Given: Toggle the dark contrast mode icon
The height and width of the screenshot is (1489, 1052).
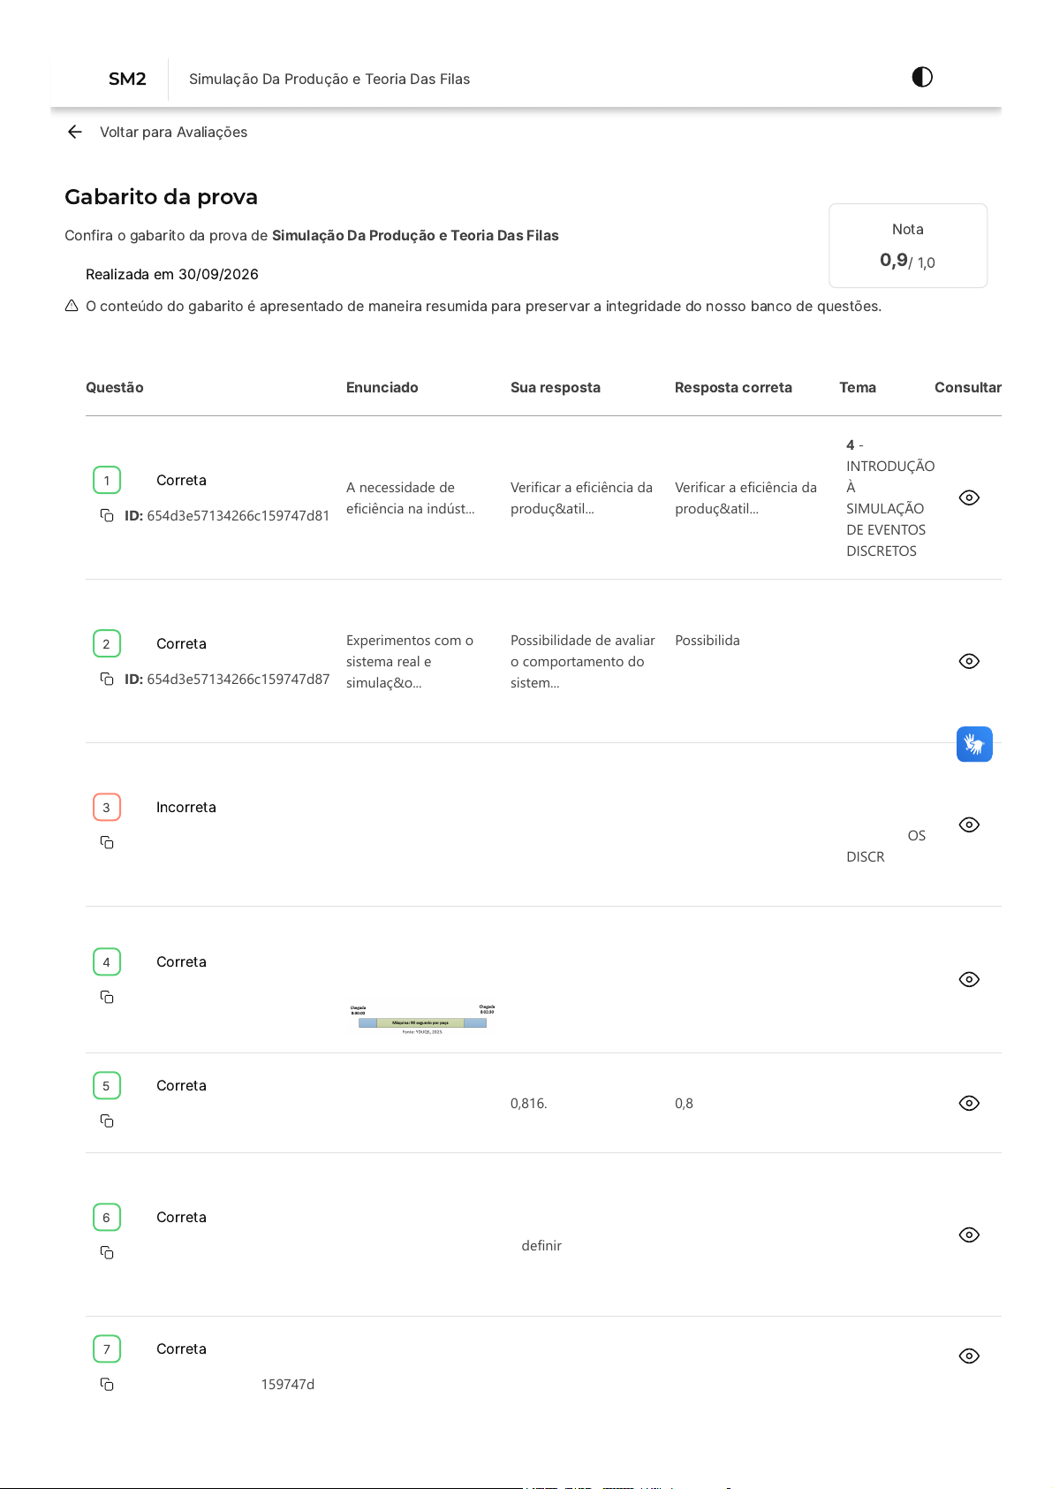Looking at the screenshot, I should point(922,77).
